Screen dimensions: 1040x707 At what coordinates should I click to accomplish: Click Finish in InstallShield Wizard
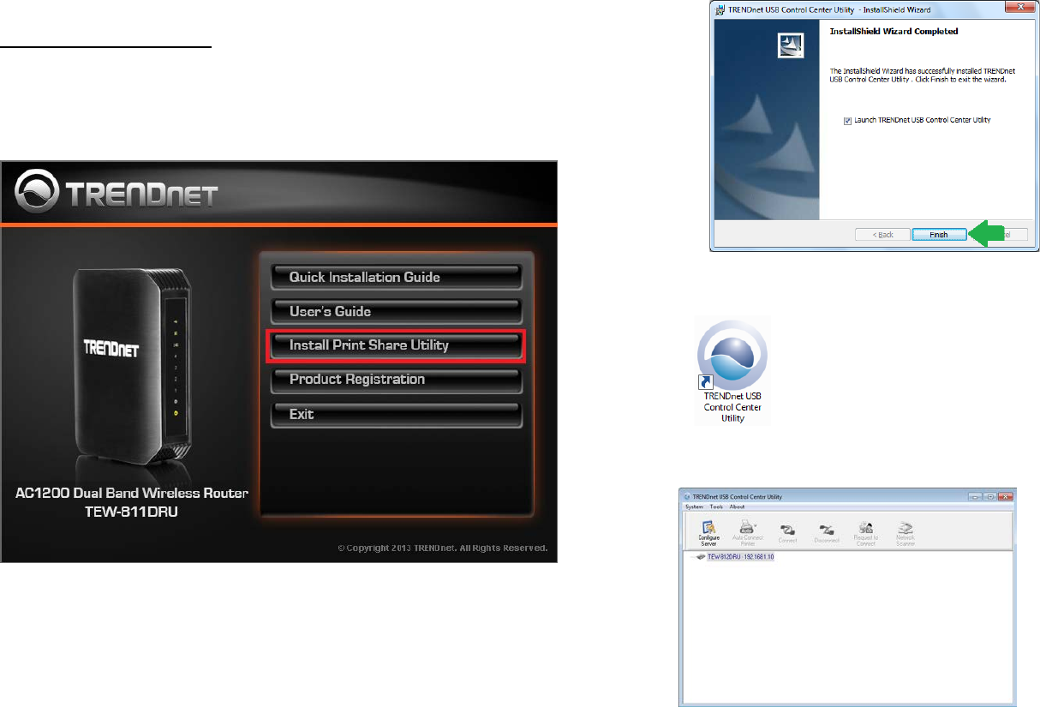coord(939,234)
